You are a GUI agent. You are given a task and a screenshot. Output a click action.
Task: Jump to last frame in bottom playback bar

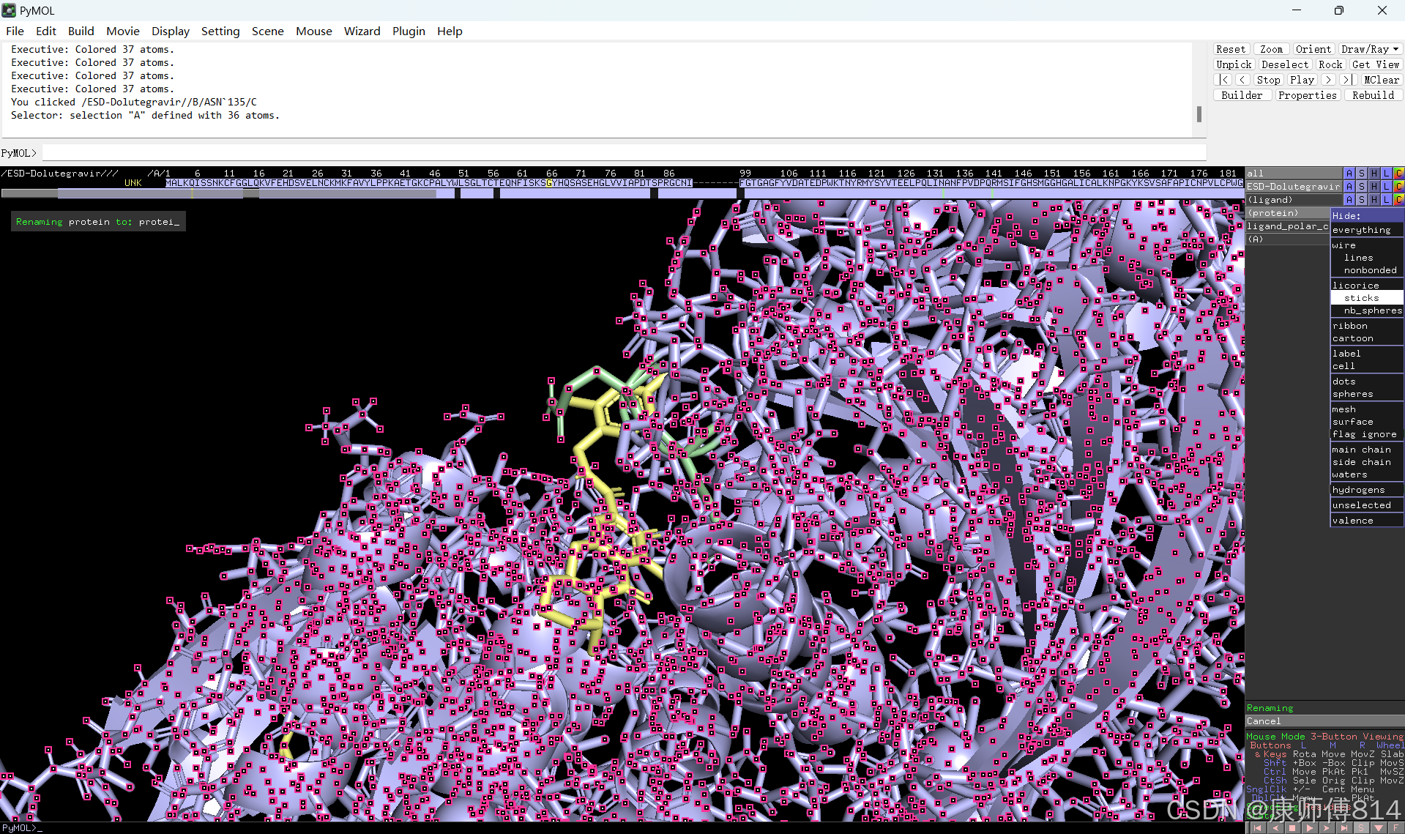click(1344, 828)
